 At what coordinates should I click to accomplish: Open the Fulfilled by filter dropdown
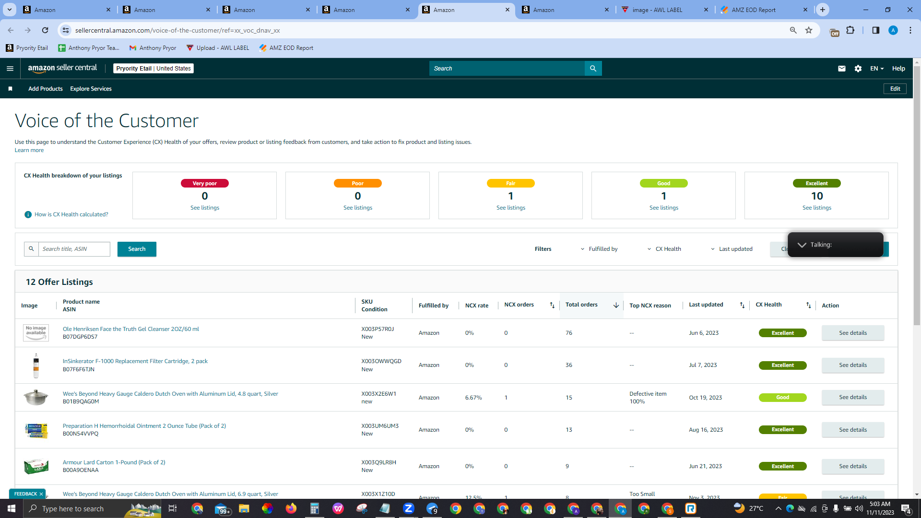(599, 249)
